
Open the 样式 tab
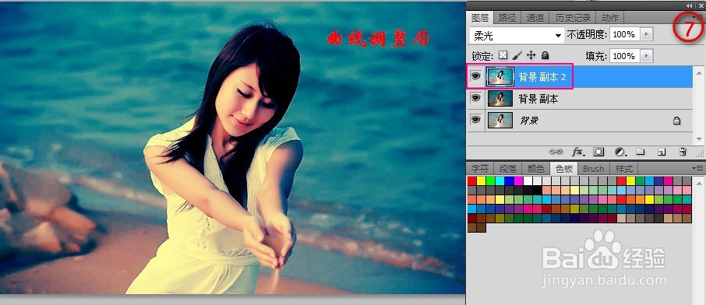coord(624,169)
